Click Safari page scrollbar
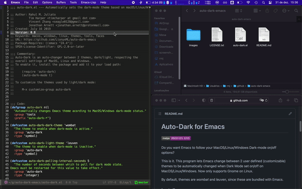Screen dimensions: 302x189 coord(300,127)
